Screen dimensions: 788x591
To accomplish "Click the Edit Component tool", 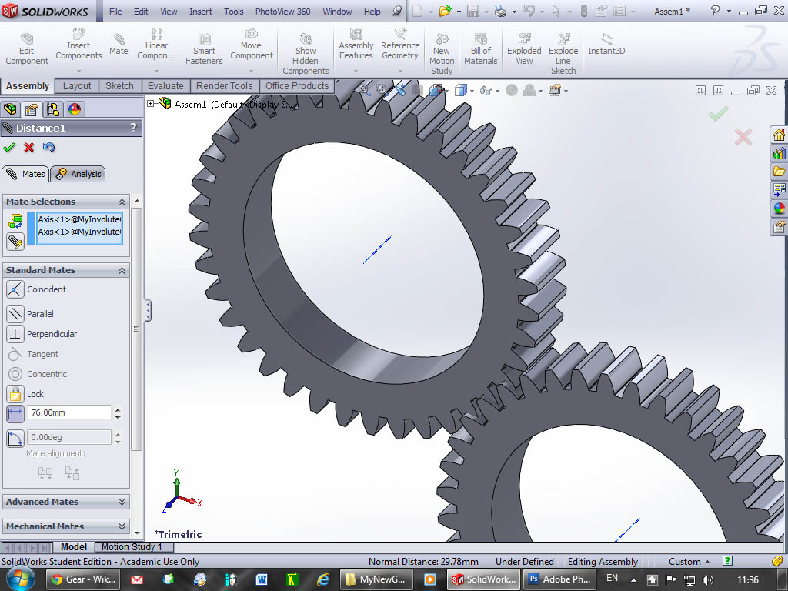I will click(27, 48).
